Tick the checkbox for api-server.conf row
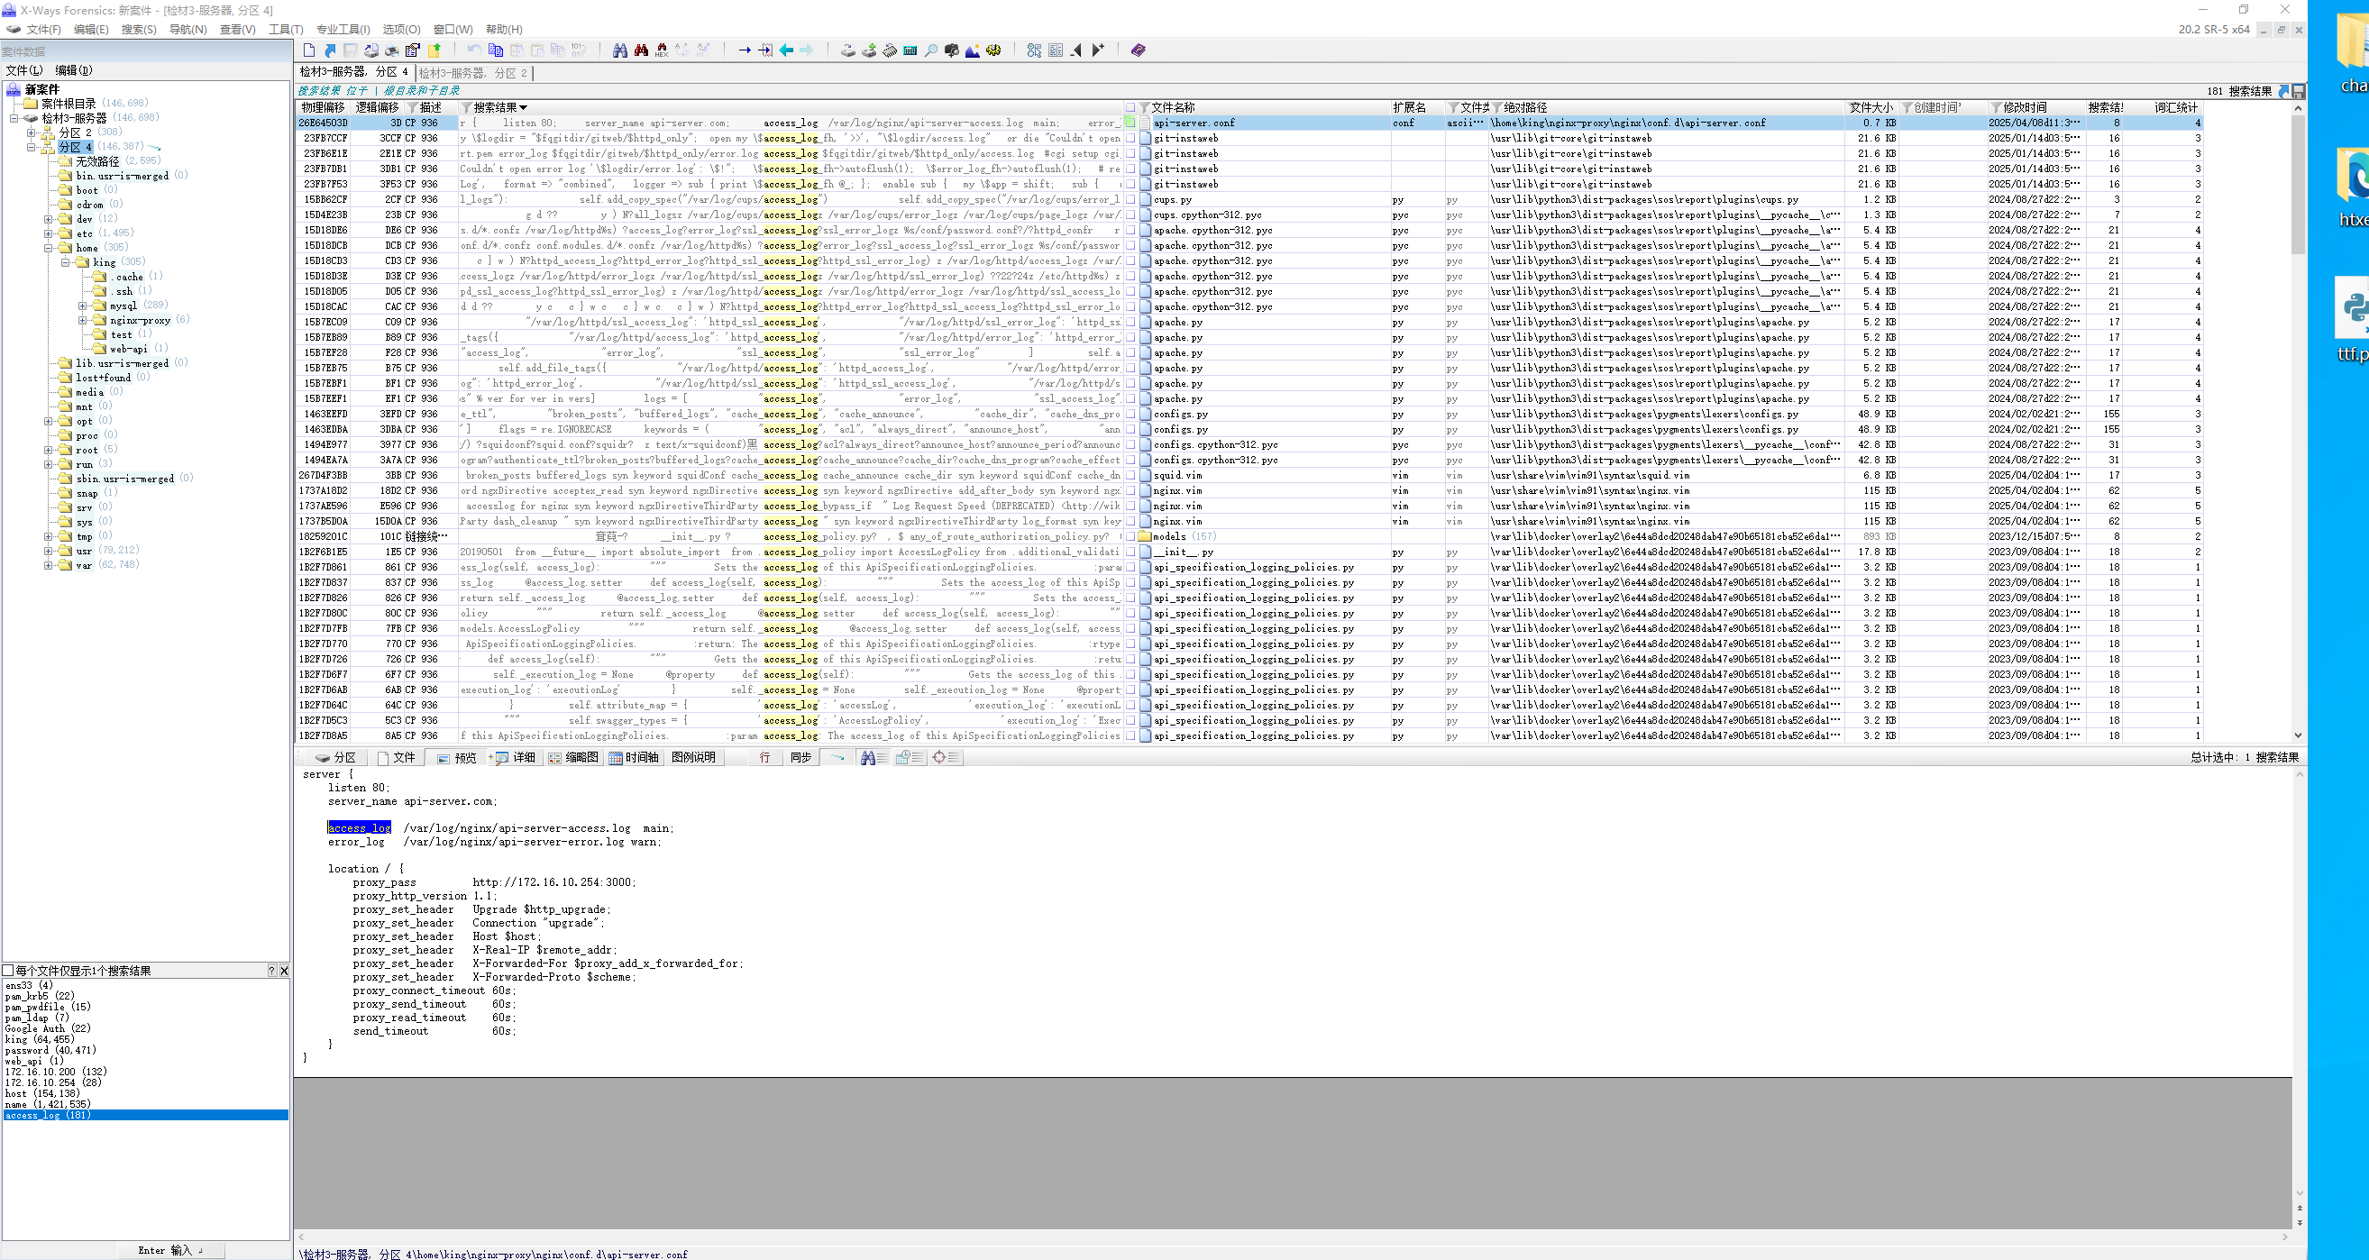Image resolution: width=2369 pixels, height=1260 pixels. tap(1131, 123)
